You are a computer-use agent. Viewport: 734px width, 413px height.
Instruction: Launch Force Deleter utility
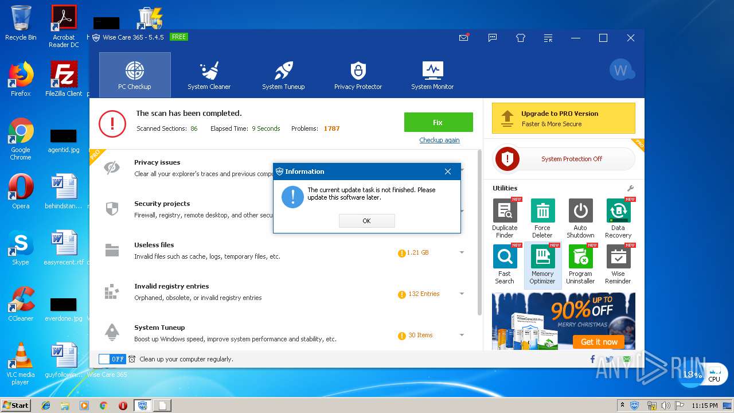click(542, 218)
